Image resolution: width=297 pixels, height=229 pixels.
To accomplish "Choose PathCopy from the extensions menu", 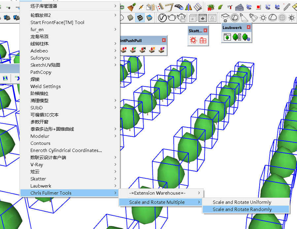I will pos(70,72).
